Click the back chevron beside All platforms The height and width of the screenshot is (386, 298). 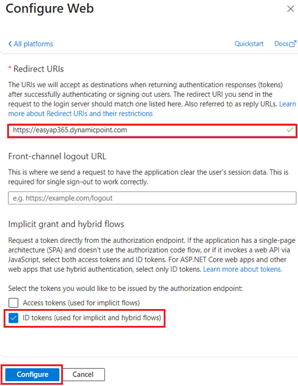click(10, 44)
